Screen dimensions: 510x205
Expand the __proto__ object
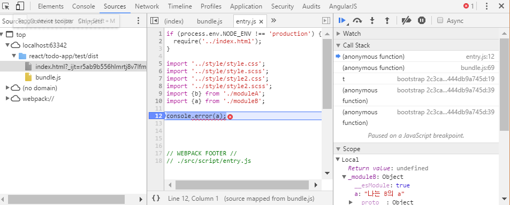(351, 202)
